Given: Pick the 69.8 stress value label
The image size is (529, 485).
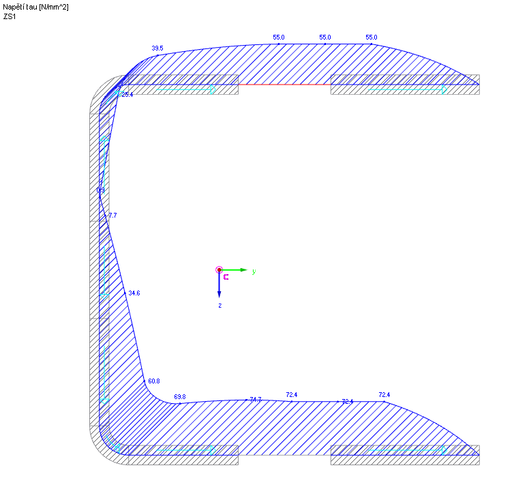Looking at the screenshot, I should pos(180,397).
